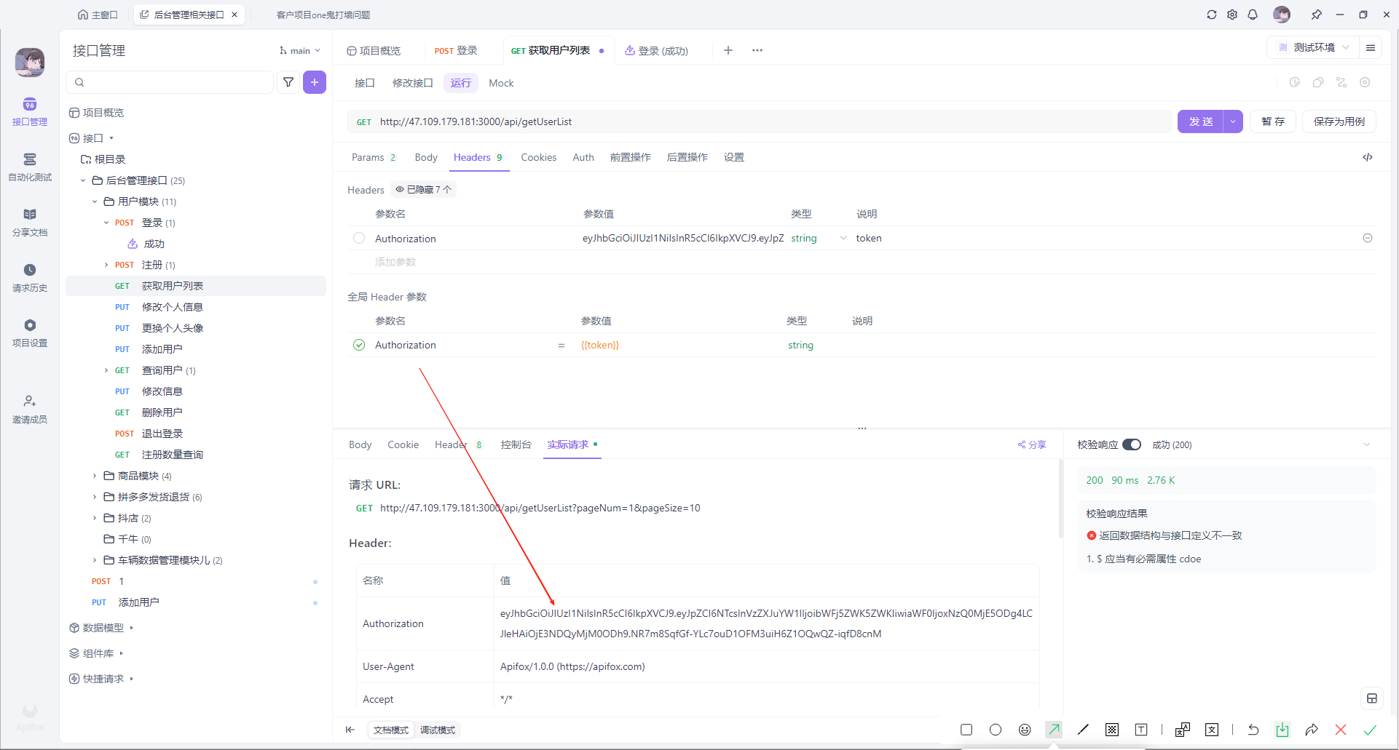Open the dropdown arrow next to Send
This screenshot has height=750, width=1399.
pos(1233,121)
